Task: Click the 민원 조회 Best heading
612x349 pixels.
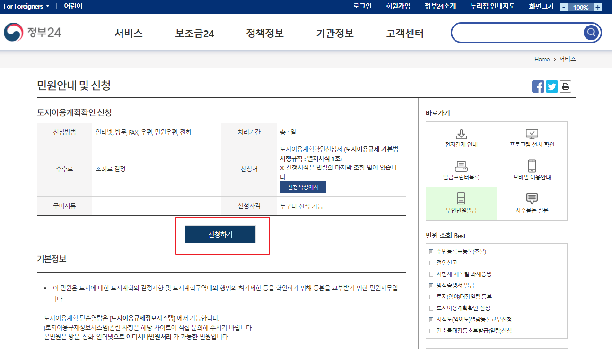Action: point(446,235)
